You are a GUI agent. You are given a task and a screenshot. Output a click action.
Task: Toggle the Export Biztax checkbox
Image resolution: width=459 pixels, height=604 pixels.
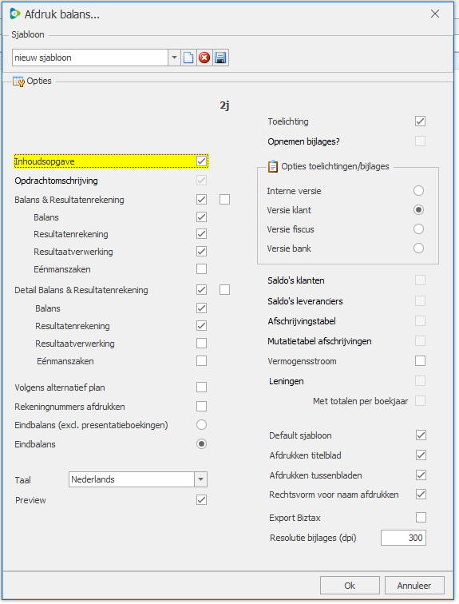[421, 518]
